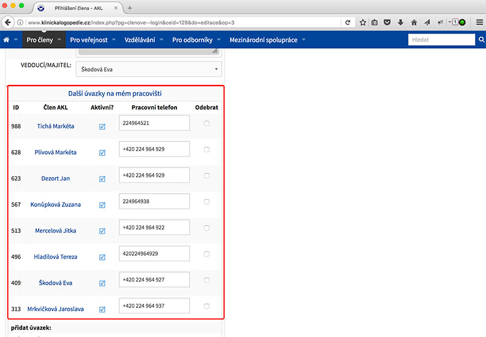Reload the page with the refresh icon
Screen dimensions: 486x337
(347, 22)
